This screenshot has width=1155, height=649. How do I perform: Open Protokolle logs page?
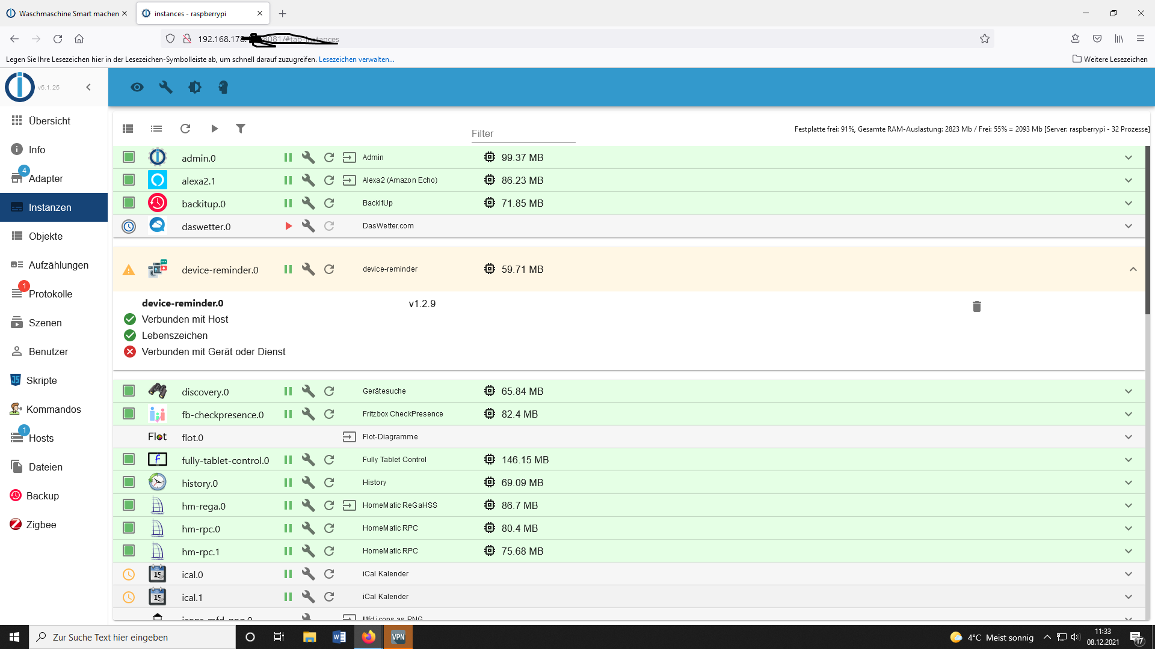click(x=54, y=294)
